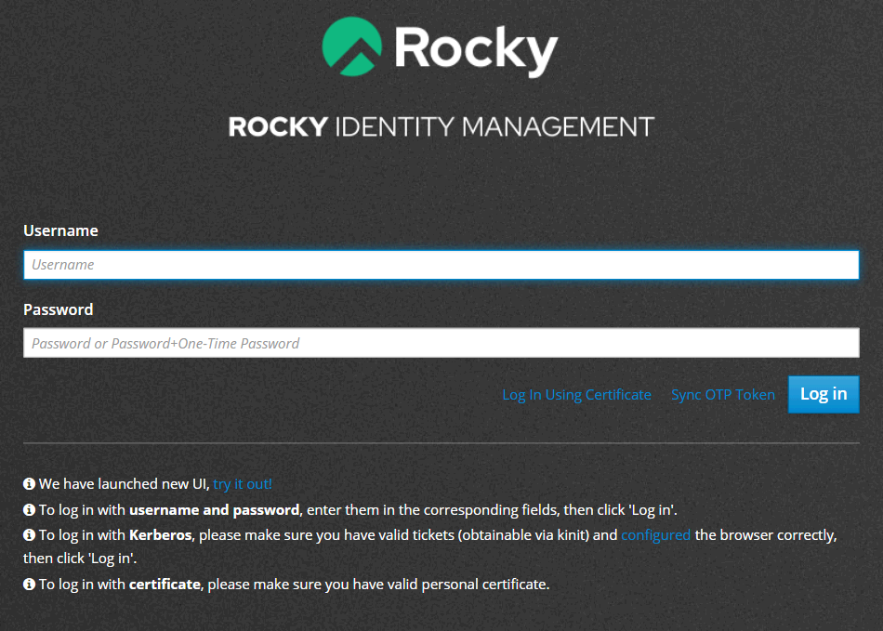Click info icon beside certificate tip

pyautogui.click(x=30, y=585)
